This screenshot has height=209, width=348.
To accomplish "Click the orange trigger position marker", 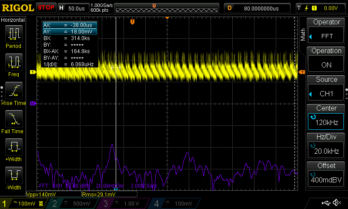I will 133,21.
